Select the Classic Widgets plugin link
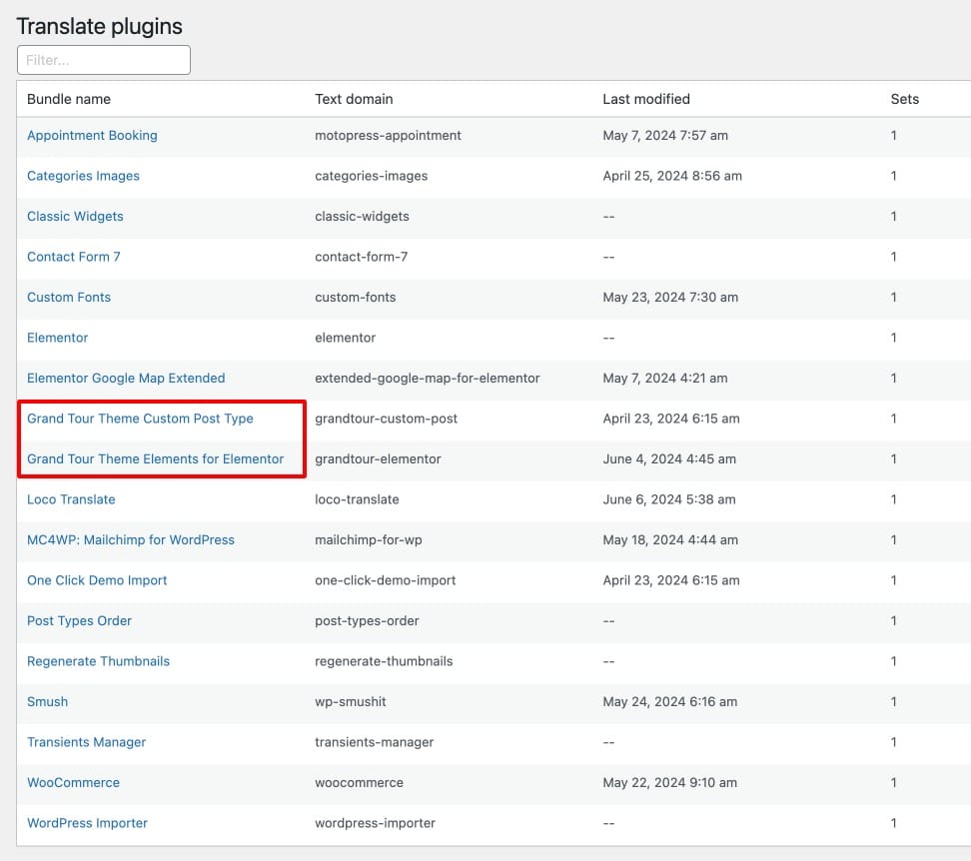 click(75, 216)
